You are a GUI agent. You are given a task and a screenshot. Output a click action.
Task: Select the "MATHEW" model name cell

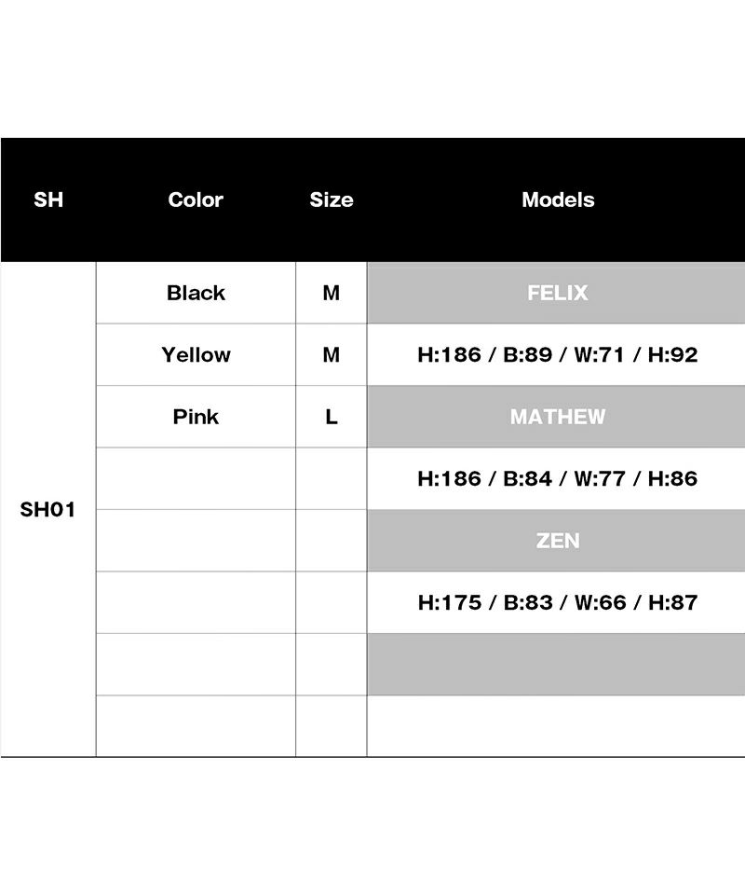click(557, 417)
